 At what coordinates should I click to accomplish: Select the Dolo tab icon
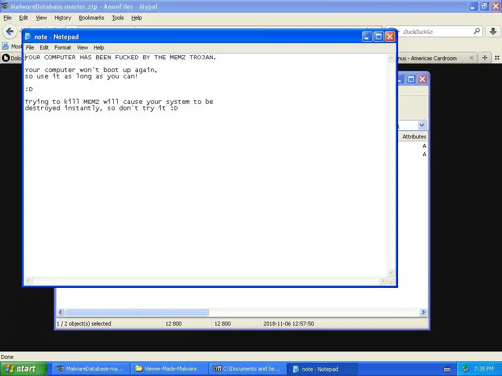point(5,58)
